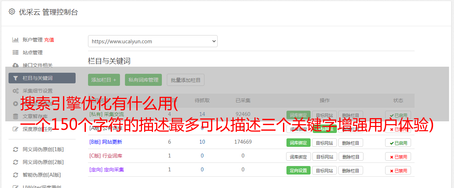
Task: Click 定向设置 in the 定向采集 row
Action: (298, 170)
